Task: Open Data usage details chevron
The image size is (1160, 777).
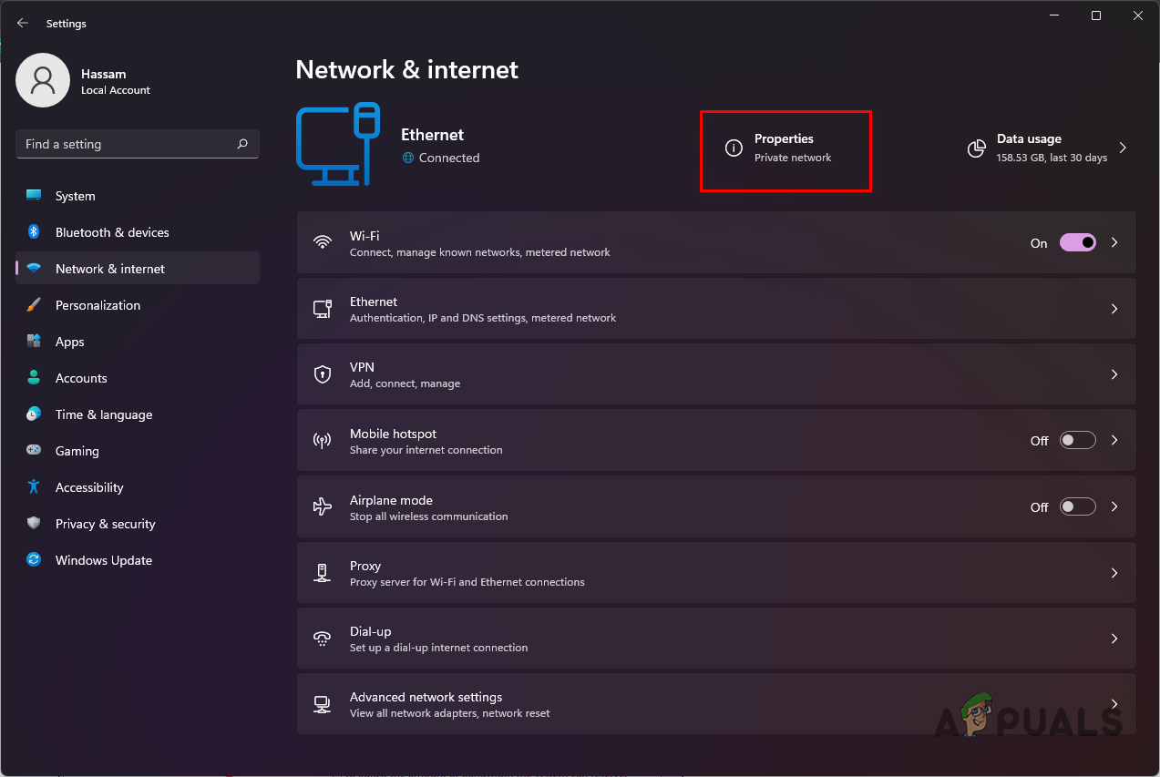Action: (x=1123, y=148)
